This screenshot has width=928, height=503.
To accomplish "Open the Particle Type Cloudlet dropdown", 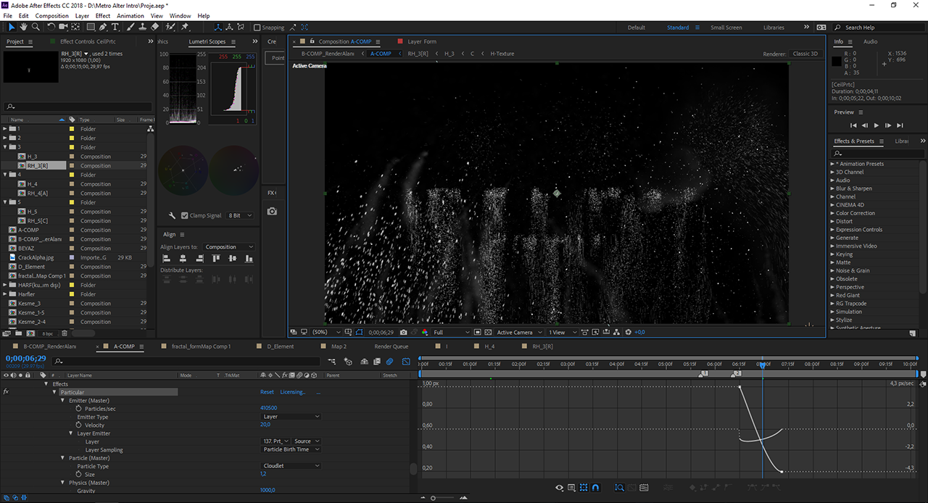I will 291,466.
